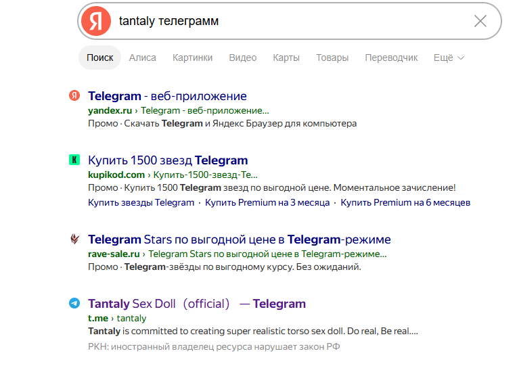Screen dimensions: 517x366
Task: Click the rave-sale favicon icon
Action: [x=74, y=239]
